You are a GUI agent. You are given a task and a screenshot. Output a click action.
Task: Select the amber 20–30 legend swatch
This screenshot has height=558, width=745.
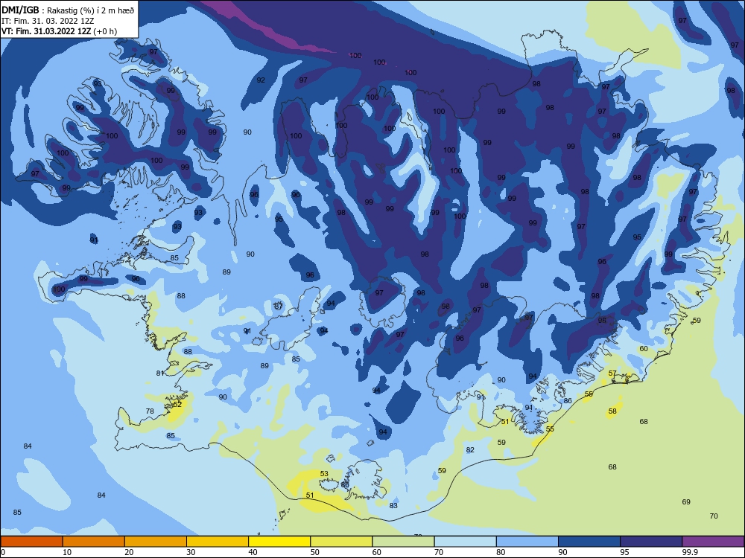[x=156, y=542]
